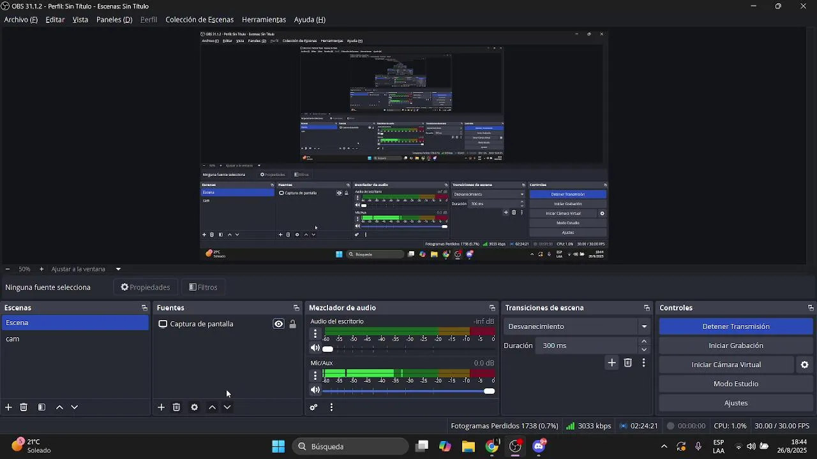Image resolution: width=817 pixels, height=459 pixels.
Task: Click Iniciar Cámara Virtual button
Action: coord(726,365)
